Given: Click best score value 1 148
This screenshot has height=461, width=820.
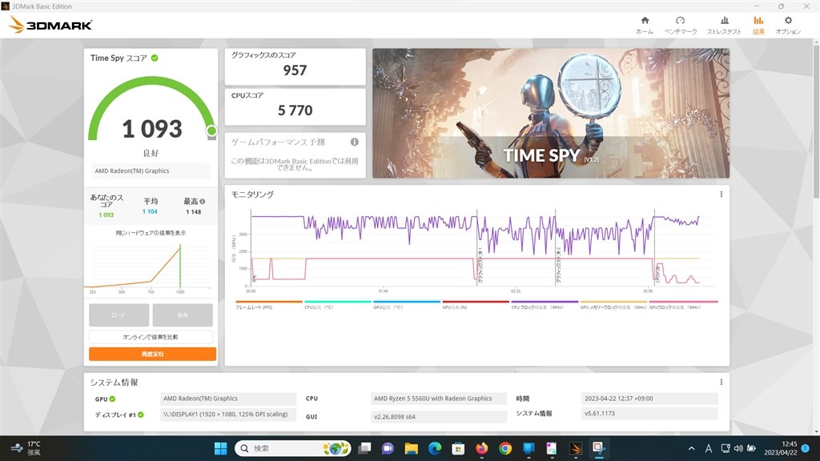Looking at the screenshot, I should tap(194, 211).
